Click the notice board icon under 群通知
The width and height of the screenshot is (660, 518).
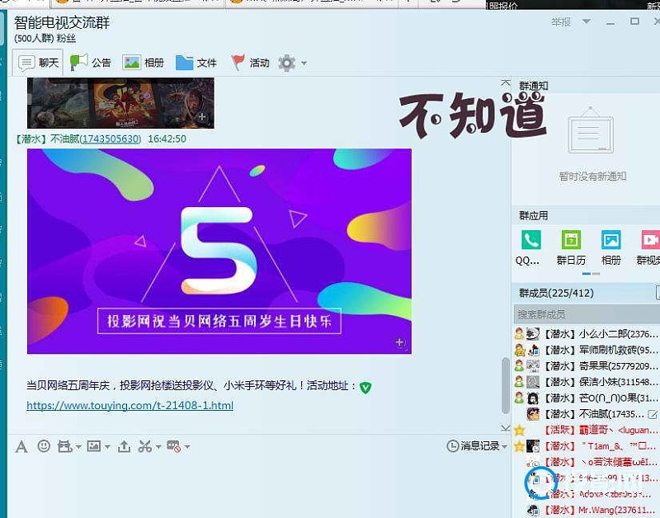point(591,130)
